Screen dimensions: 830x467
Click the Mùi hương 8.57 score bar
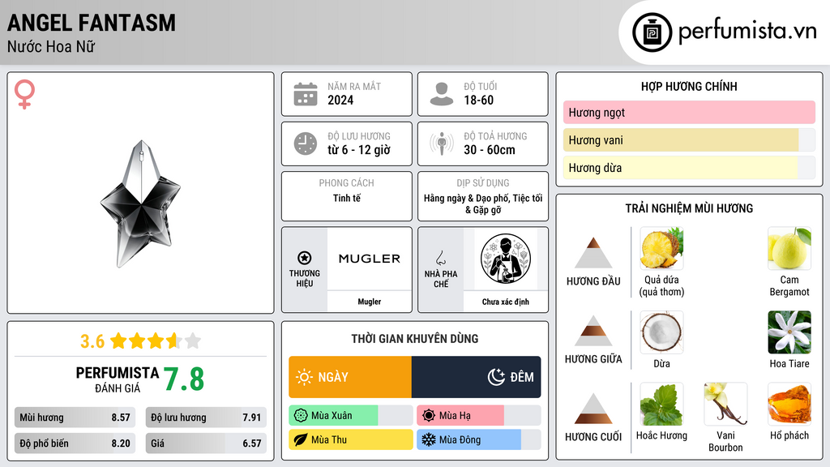coord(75,418)
